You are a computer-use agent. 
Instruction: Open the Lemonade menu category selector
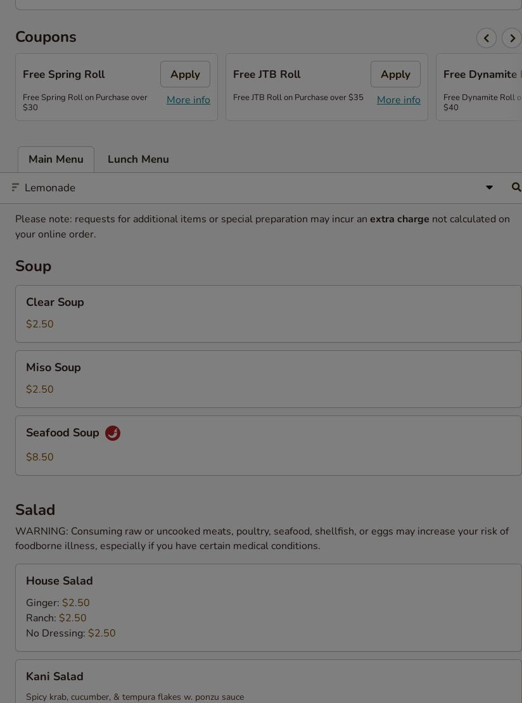point(253,188)
